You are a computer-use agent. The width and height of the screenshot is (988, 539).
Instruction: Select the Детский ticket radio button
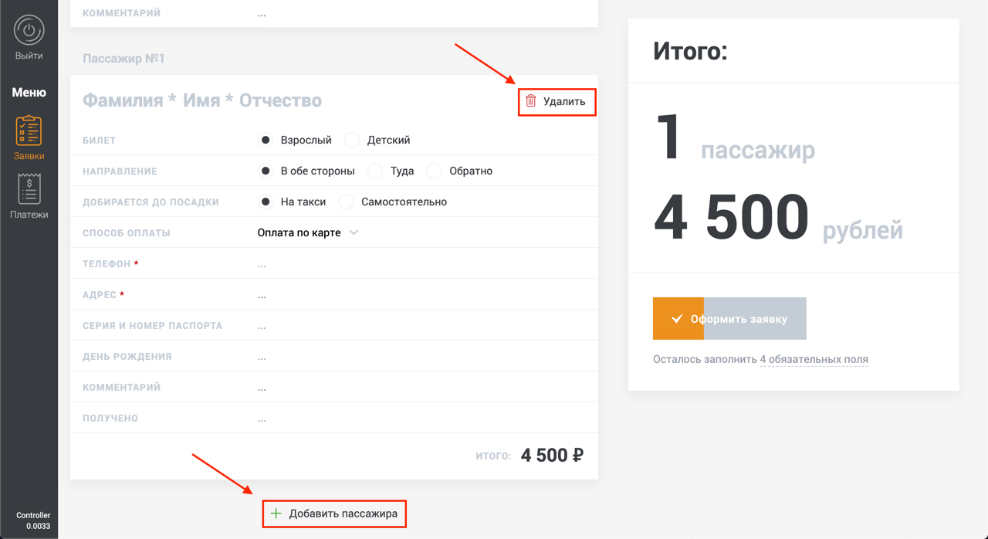point(352,141)
